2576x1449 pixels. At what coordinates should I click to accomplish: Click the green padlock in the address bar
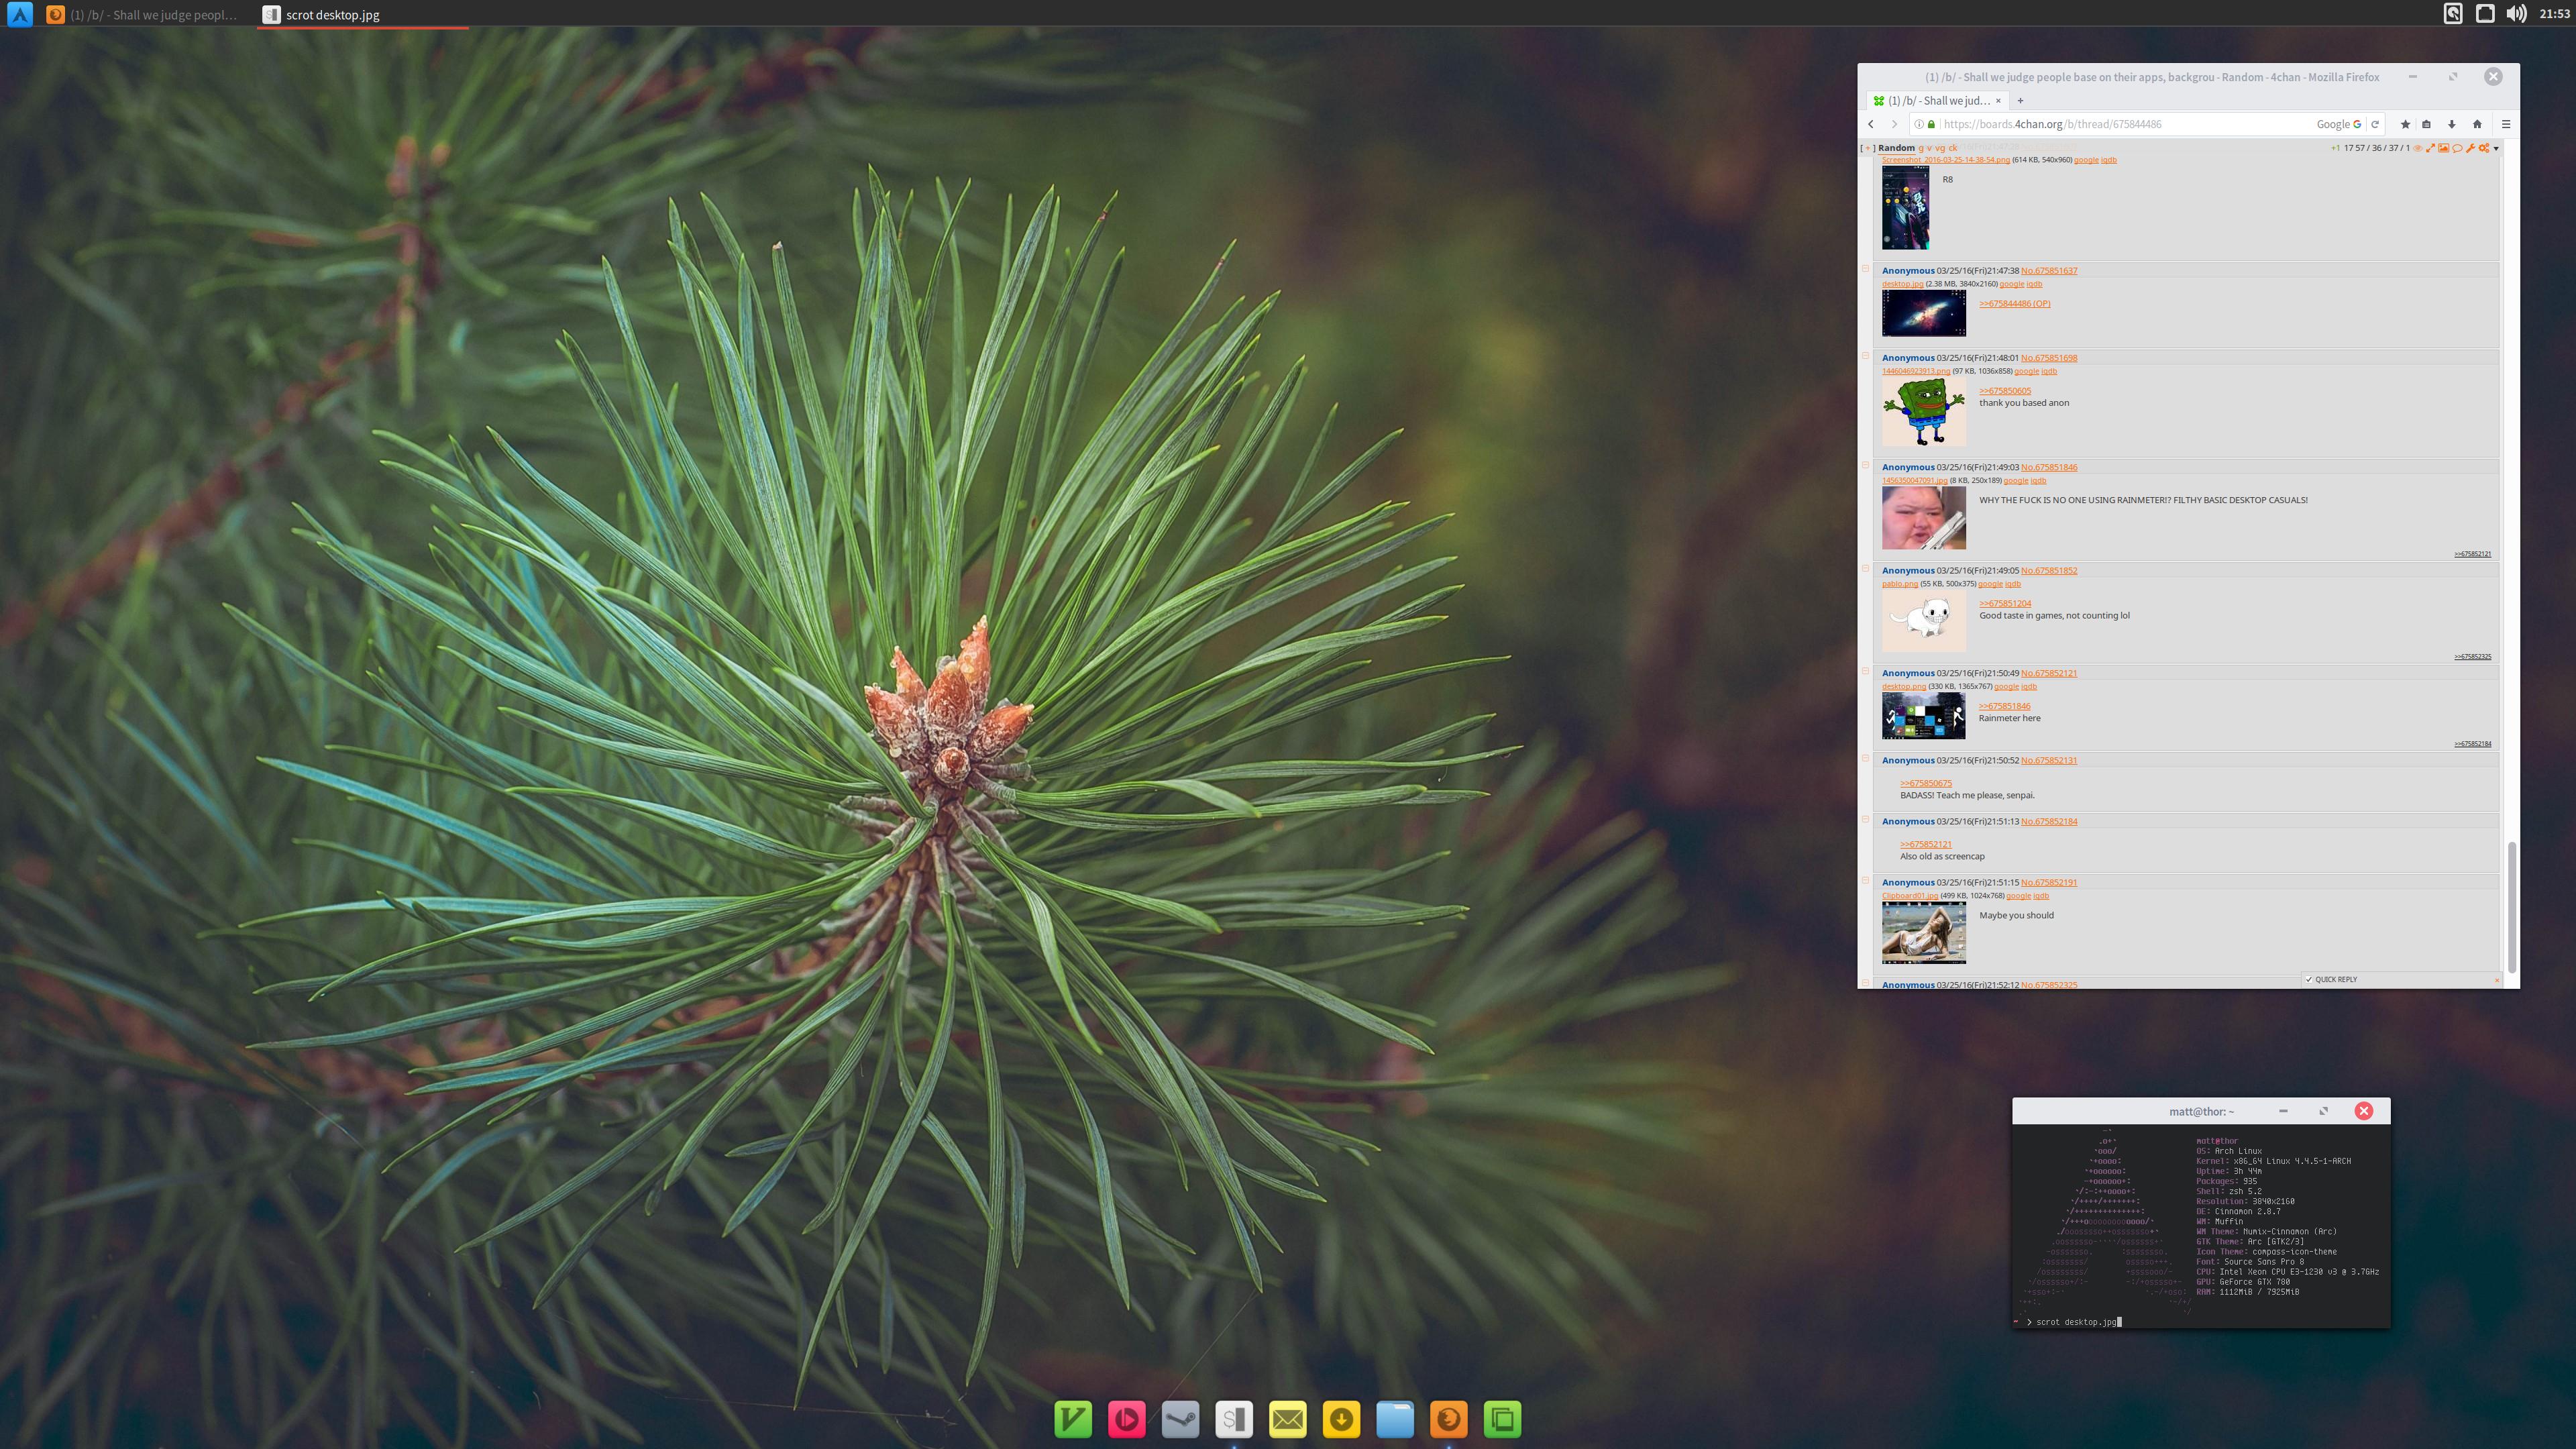pyautogui.click(x=1931, y=124)
